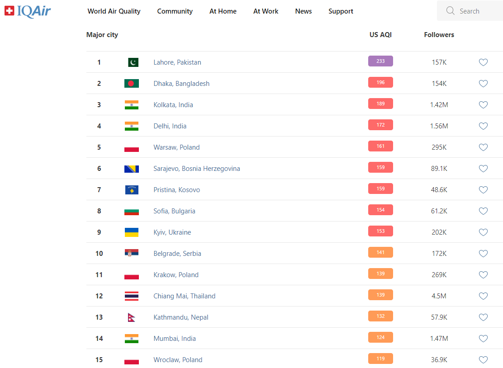Click the Thailand flag icon
Image resolution: width=503 pixels, height=368 pixels.
[x=132, y=296]
